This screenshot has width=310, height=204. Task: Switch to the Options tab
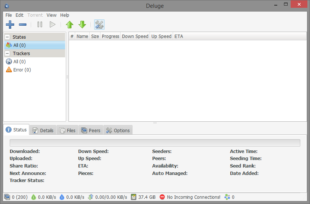(118, 130)
